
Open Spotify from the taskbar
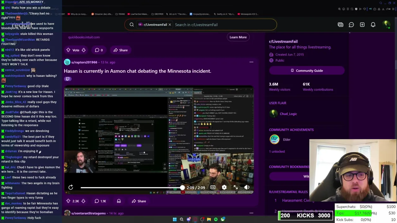click(216, 219)
